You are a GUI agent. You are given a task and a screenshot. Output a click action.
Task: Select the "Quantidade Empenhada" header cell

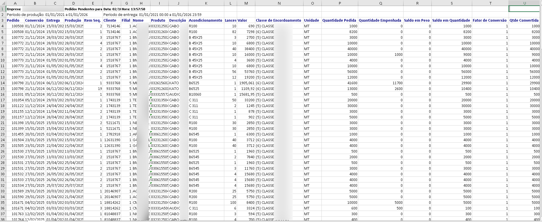click(380, 20)
